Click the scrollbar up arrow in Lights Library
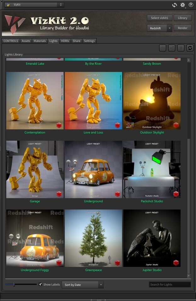This screenshot has height=301, width=196. pos(189,60)
